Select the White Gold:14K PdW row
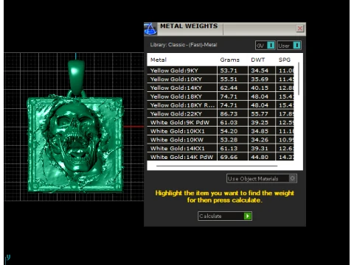354x265 pixels. (221, 157)
